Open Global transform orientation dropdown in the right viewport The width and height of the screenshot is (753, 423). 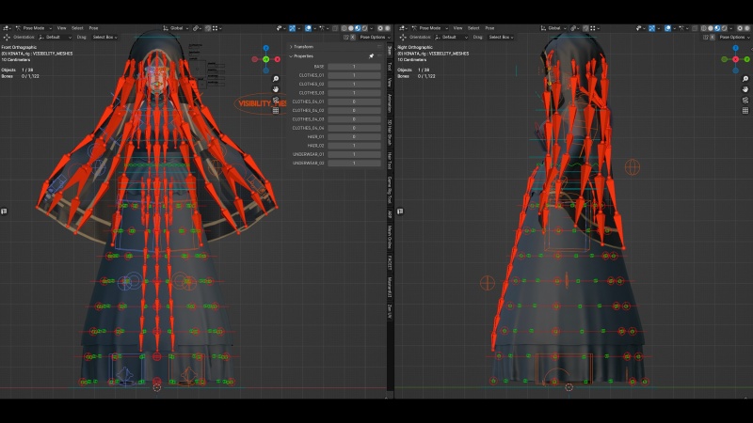pyautogui.click(x=553, y=28)
